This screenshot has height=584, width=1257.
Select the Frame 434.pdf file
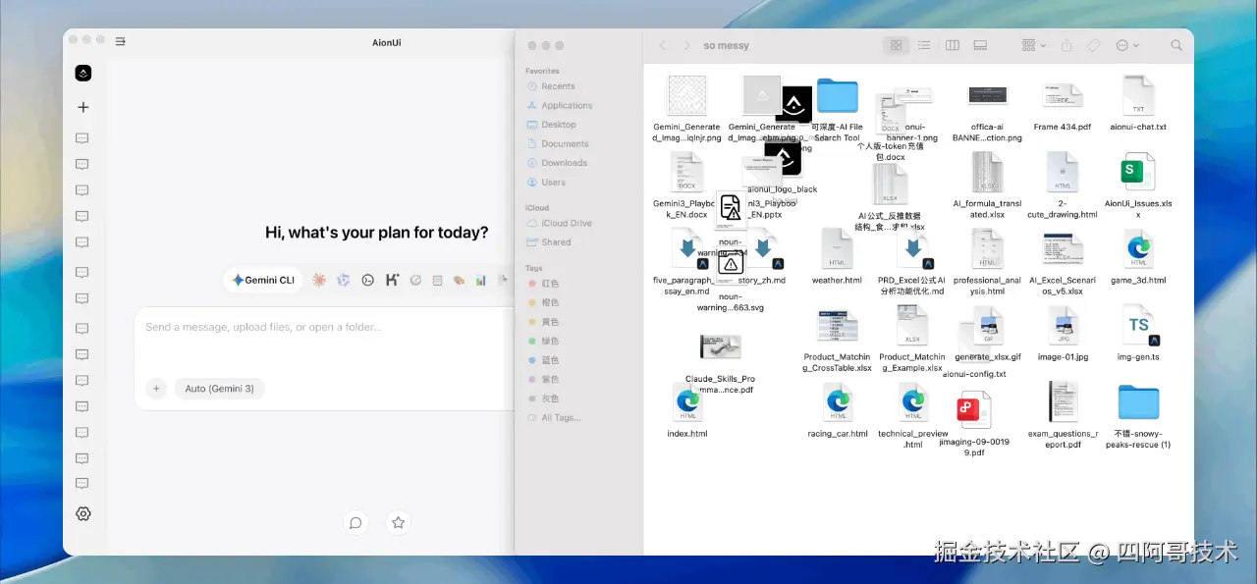pyautogui.click(x=1062, y=97)
